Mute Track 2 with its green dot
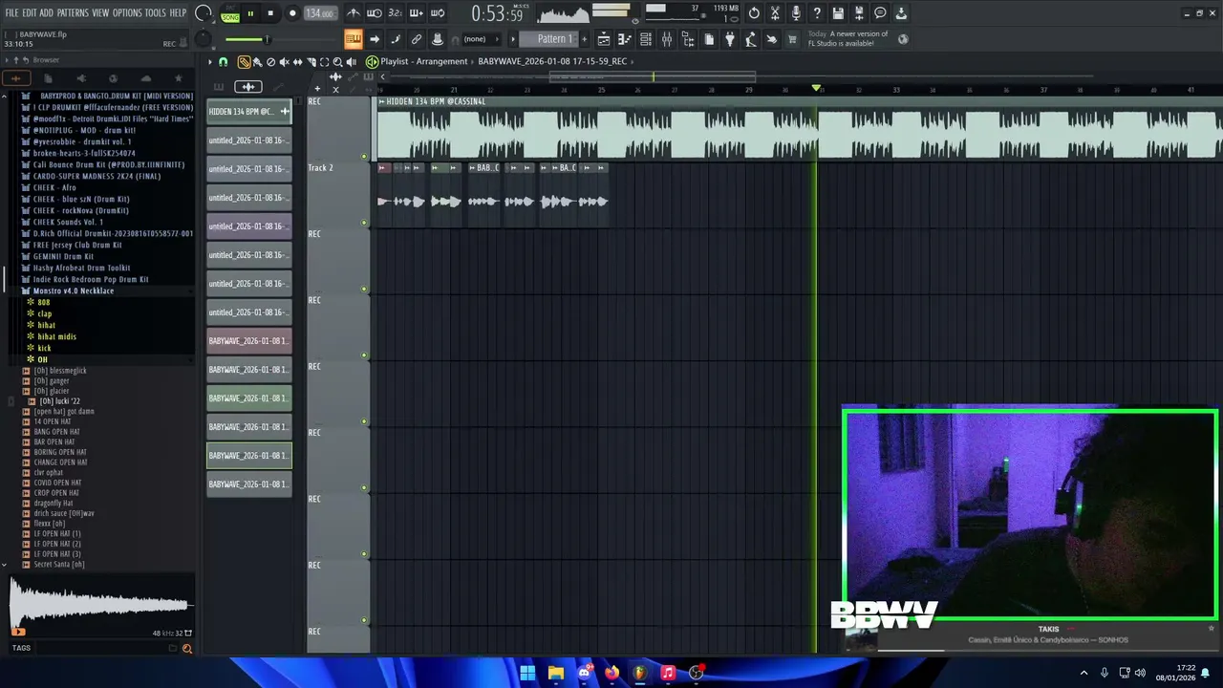The width and height of the screenshot is (1223, 688). click(x=364, y=223)
